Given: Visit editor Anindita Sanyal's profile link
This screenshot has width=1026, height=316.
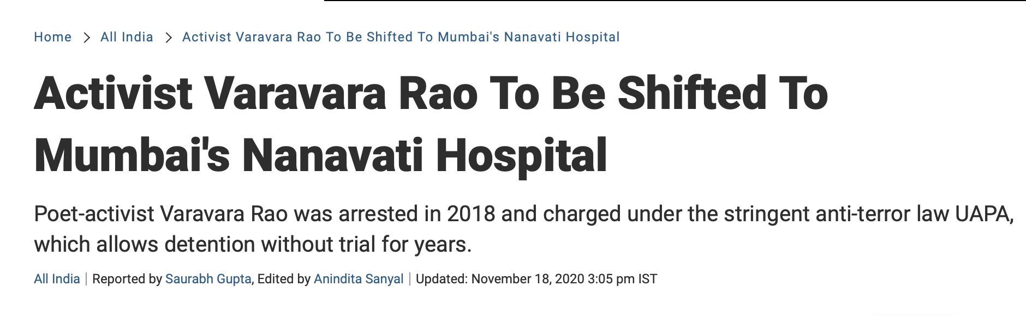Looking at the screenshot, I should coord(358,279).
